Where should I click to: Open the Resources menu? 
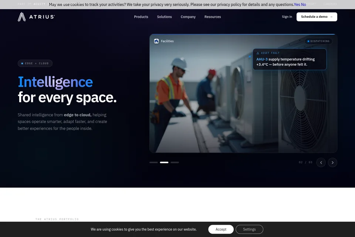pos(213,17)
